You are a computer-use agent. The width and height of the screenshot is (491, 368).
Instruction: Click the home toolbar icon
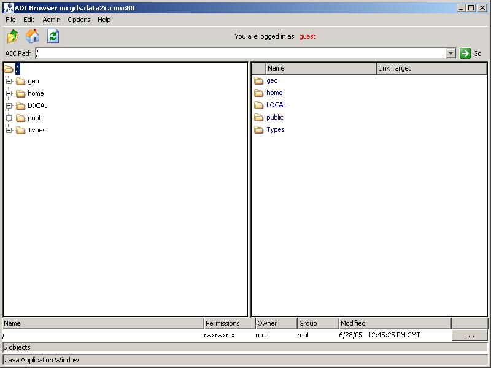coord(33,36)
